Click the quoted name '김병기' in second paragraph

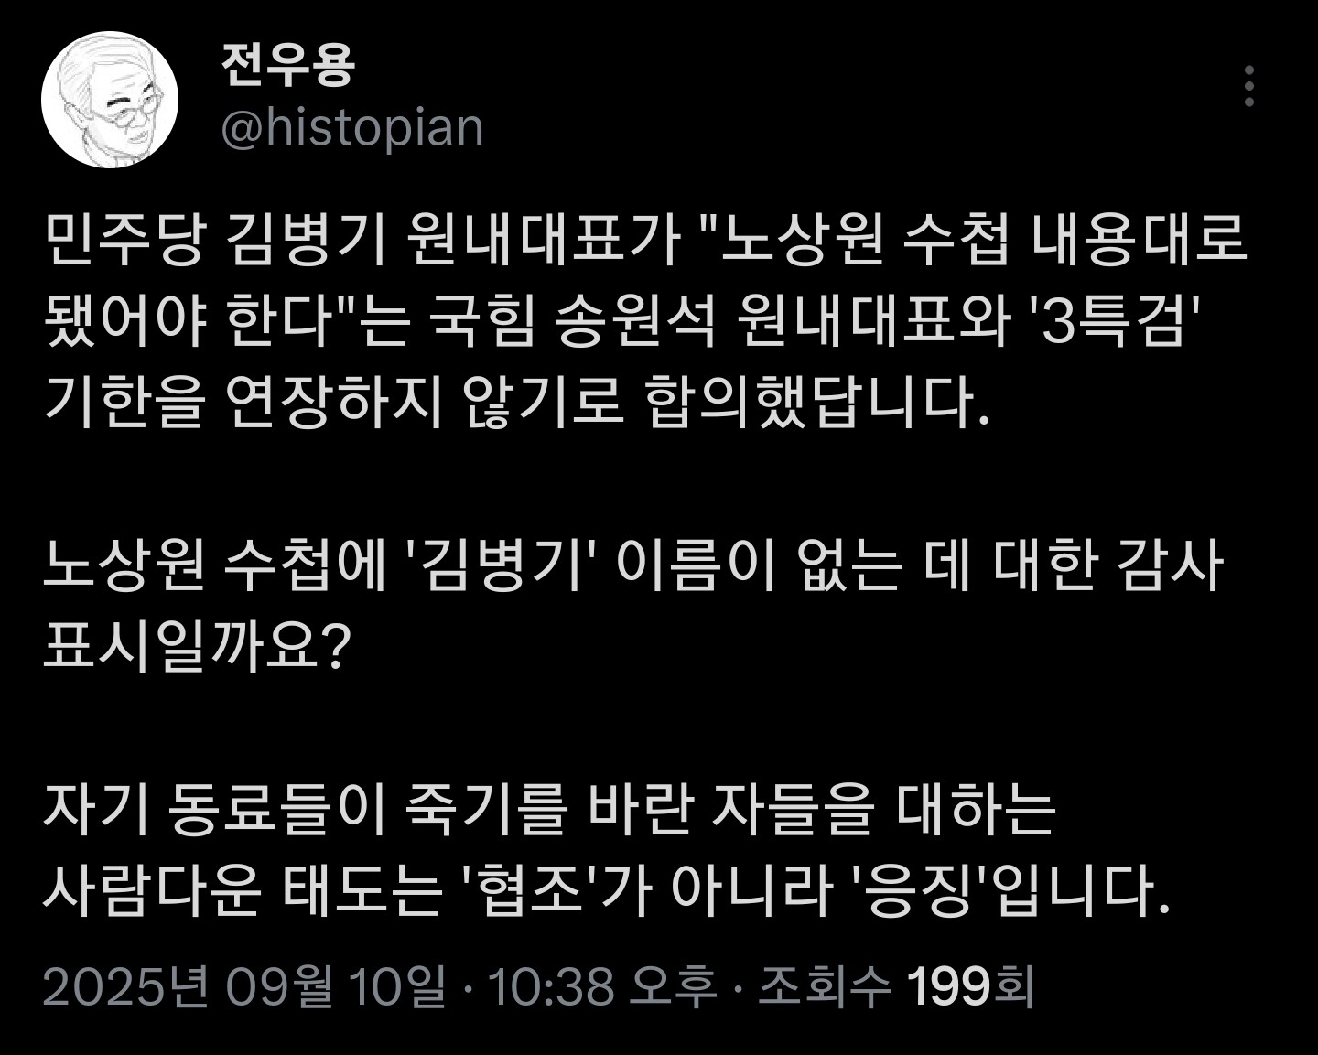pyautogui.click(x=500, y=565)
